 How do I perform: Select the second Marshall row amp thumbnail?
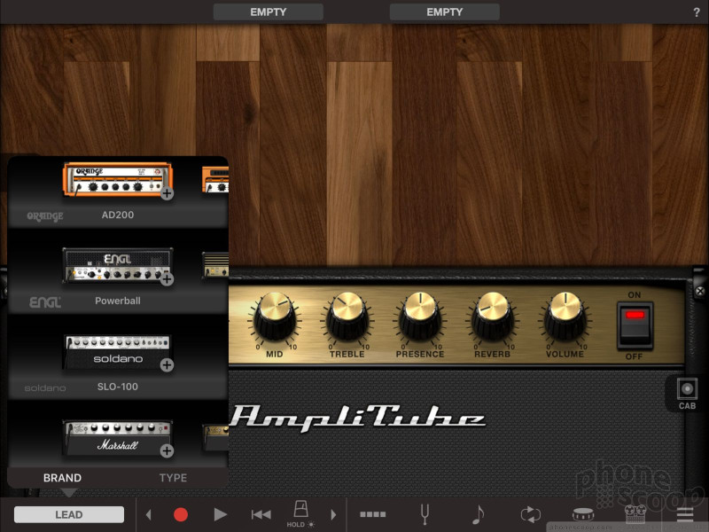click(x=214, y=437)
